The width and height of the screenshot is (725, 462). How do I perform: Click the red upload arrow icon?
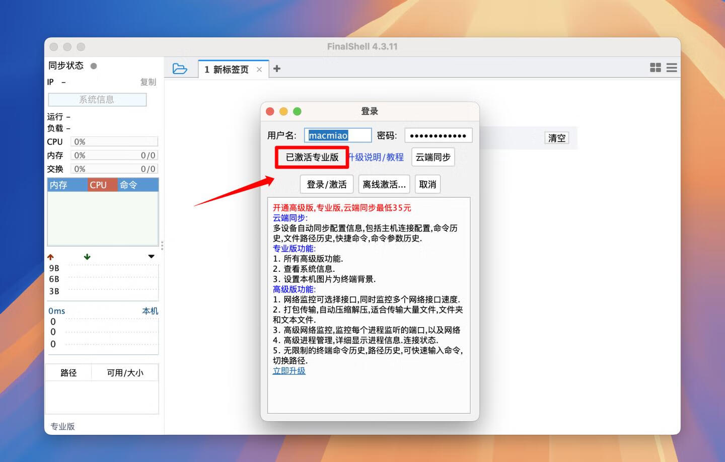coord(50,257)
